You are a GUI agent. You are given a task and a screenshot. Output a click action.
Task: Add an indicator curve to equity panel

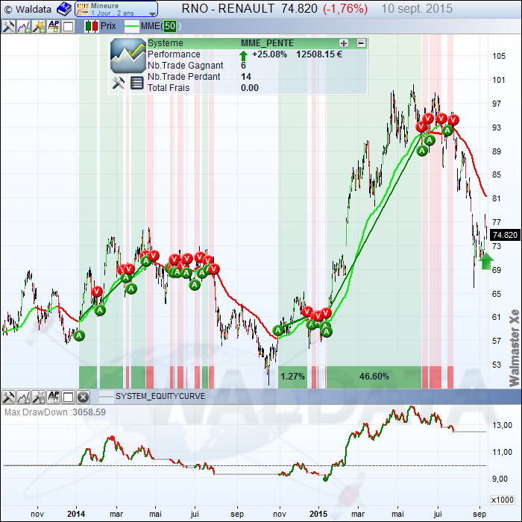[24, 397]
